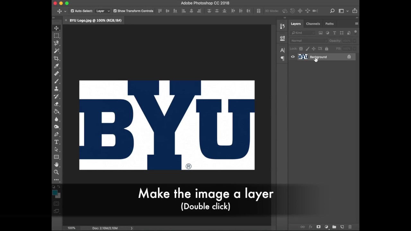Image resolution: width=411 pixels, height=231 pixels.
Task: Select the Rectangular Marquee tool
Action: [x=57, y=36]
